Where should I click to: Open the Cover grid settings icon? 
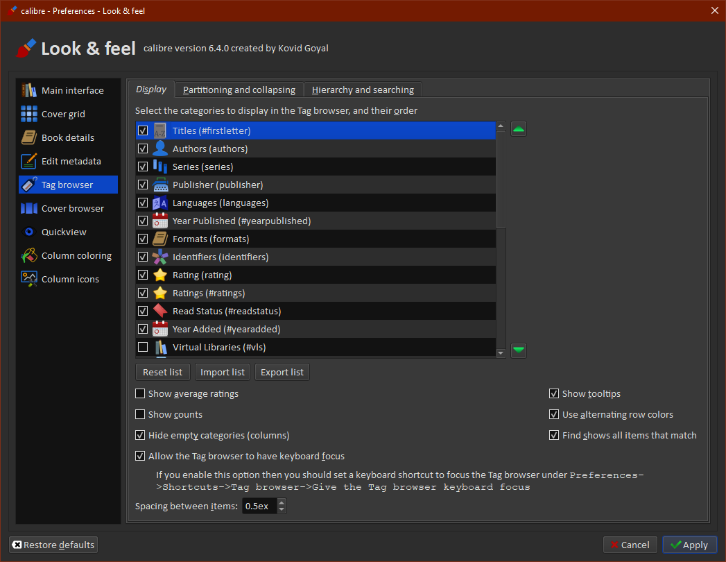(29, 114)
